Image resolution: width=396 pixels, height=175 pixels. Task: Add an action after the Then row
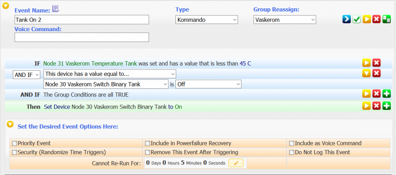pos(386,106)
